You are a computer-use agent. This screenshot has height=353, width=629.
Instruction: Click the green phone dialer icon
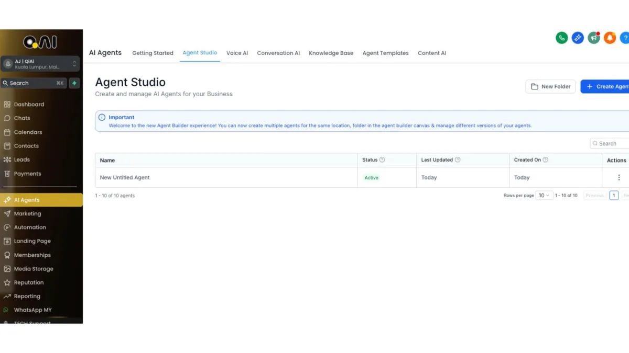[562, 38]
